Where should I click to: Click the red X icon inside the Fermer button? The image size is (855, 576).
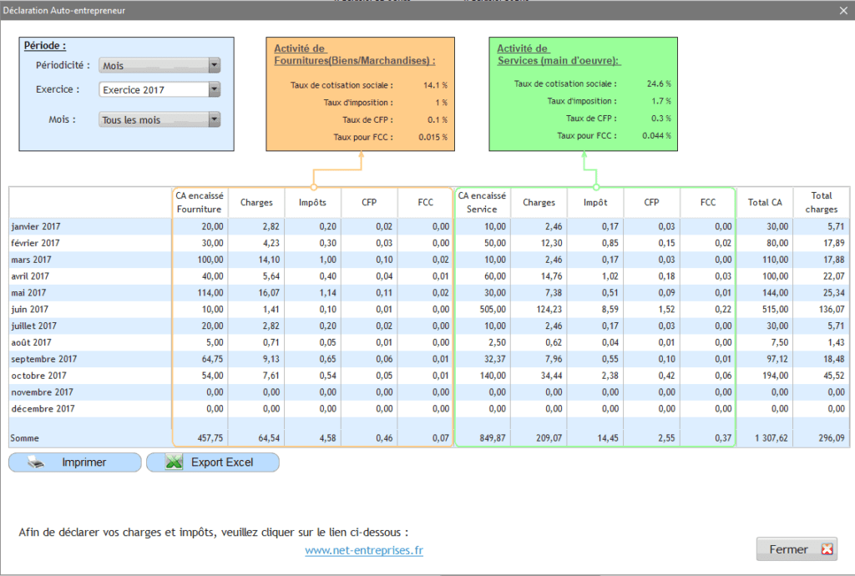pyautogui.click(x=827, y=548)
